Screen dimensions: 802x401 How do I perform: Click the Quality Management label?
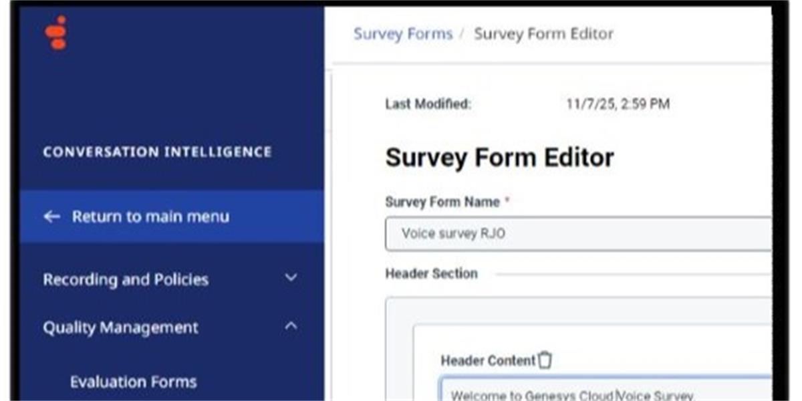pyautogui.click(x=120, y=328)
